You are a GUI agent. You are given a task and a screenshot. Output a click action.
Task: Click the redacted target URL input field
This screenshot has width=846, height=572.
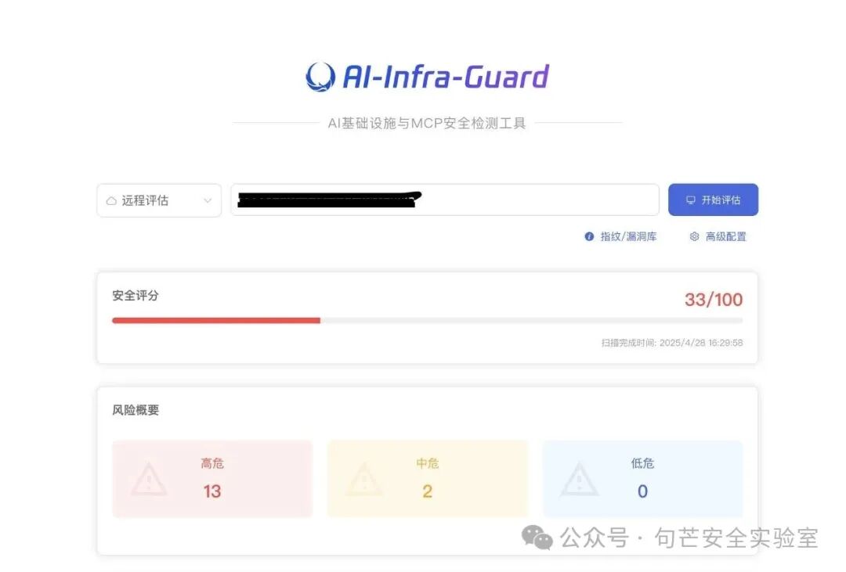[x=445, y=200]
